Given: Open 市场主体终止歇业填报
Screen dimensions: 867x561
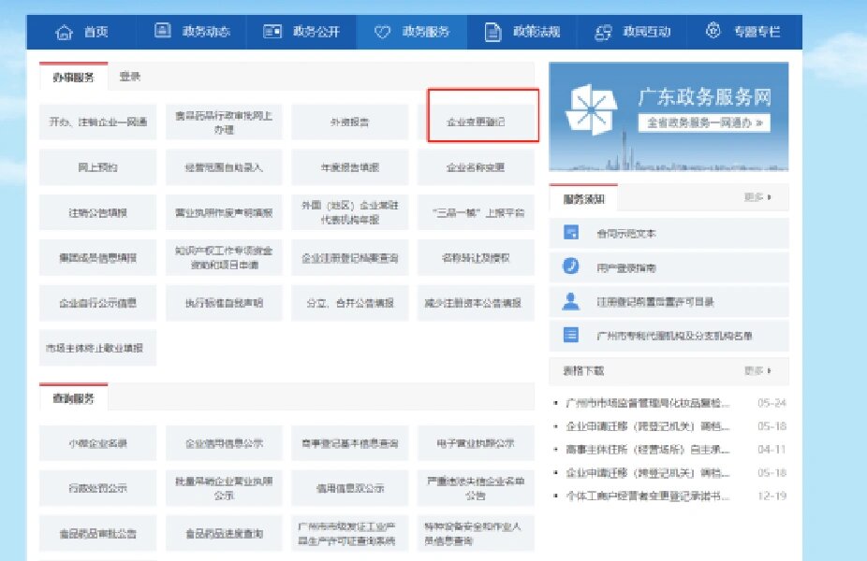Looking at the screenshot, I should [x=98, y=348].
